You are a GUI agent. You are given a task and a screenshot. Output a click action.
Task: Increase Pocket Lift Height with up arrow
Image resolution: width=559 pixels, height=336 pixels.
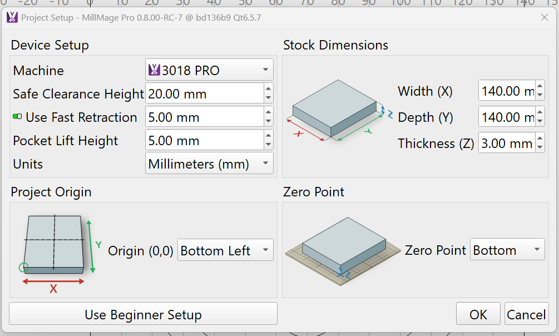269,135
